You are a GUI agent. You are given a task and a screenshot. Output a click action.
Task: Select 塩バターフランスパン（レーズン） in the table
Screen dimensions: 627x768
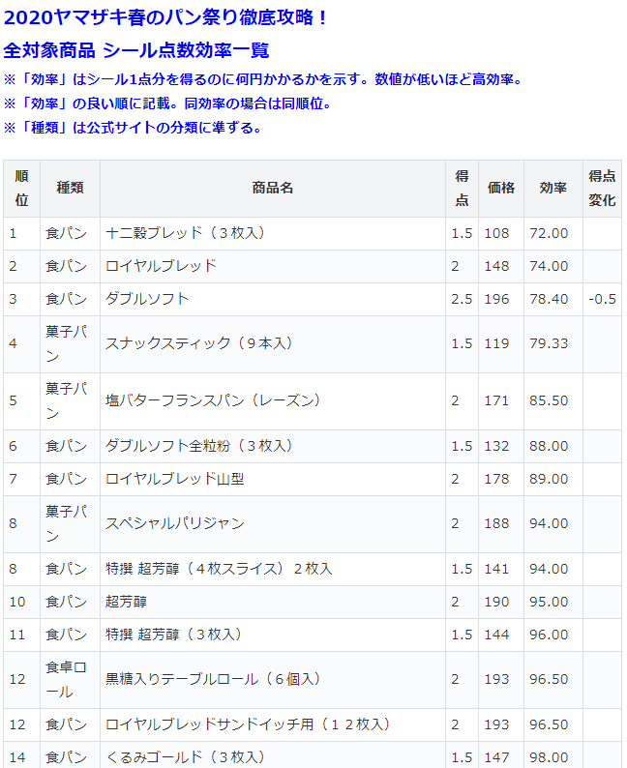(x=213, y=400)
